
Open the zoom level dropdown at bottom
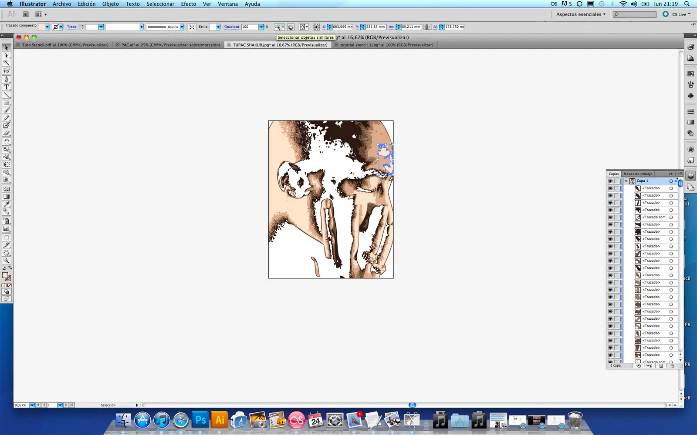32,405
